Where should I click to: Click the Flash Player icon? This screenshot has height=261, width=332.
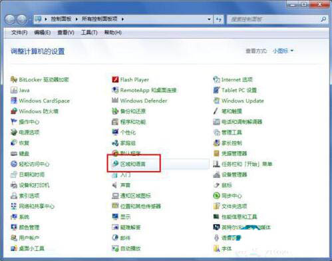[x=115, y=79]
